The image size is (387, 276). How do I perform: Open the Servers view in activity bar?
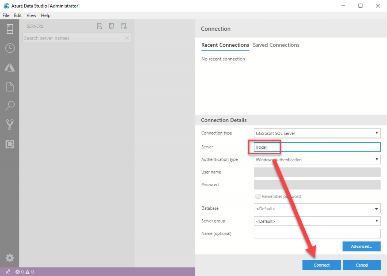coord(10,29)
